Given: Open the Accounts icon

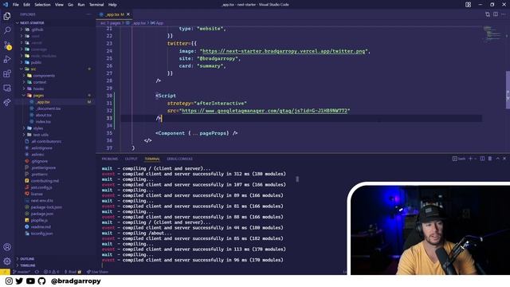Looking at the screenshot, I should pyautogui.click(x=7, y=247).
